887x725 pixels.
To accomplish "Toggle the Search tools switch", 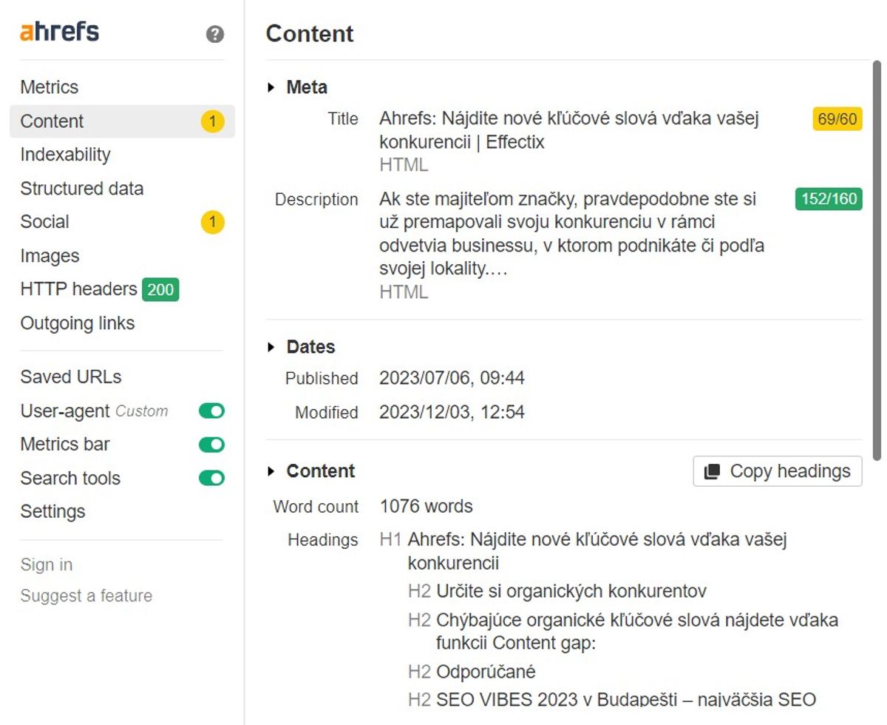I will click(211, 479).
